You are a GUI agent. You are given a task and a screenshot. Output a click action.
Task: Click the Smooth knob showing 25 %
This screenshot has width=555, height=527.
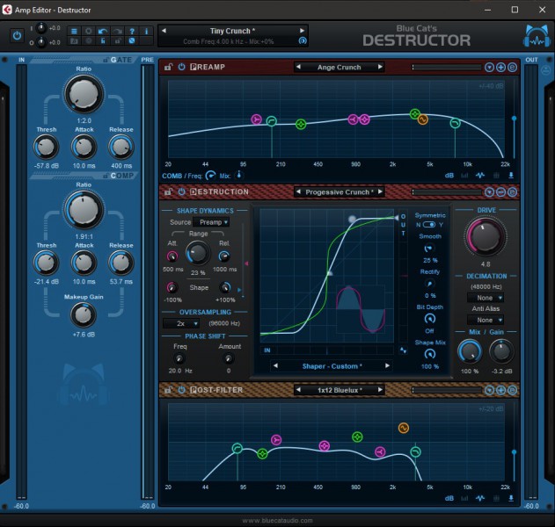[x=428, y=249]
